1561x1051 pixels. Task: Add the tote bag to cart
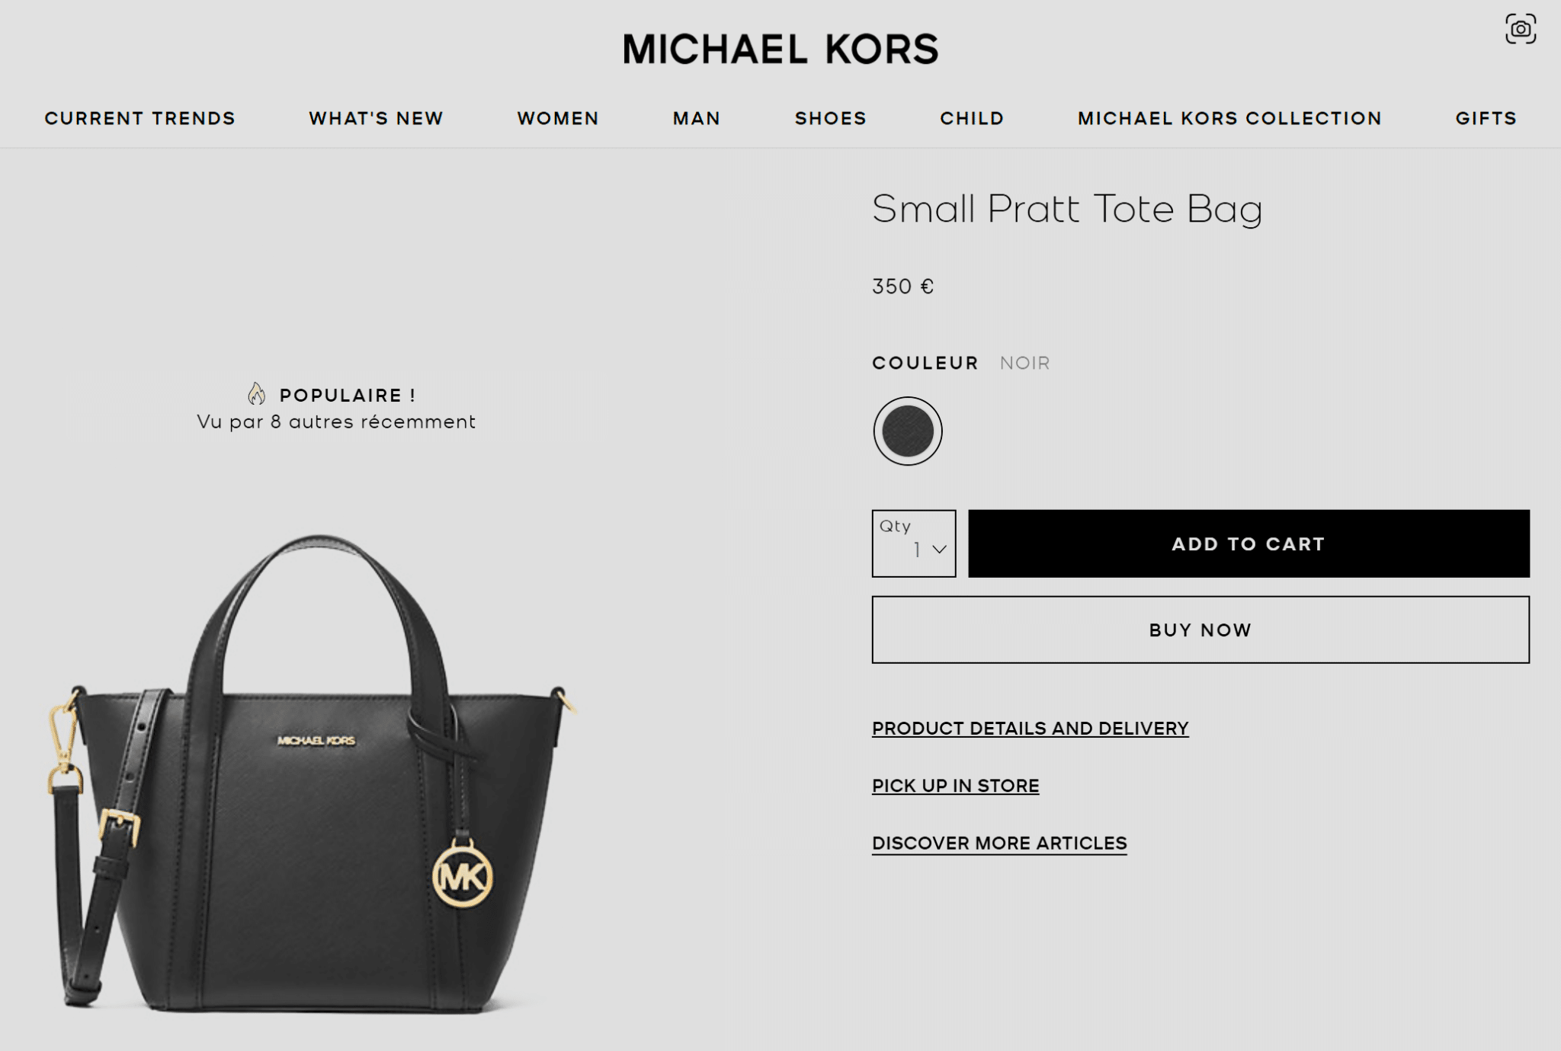pyautogui.click(x=1248, y=543)
